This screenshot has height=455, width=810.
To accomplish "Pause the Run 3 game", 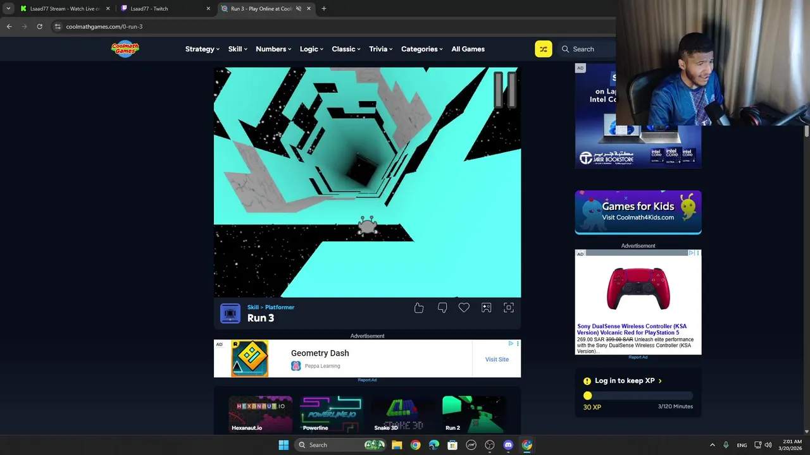I will point(505,90).
